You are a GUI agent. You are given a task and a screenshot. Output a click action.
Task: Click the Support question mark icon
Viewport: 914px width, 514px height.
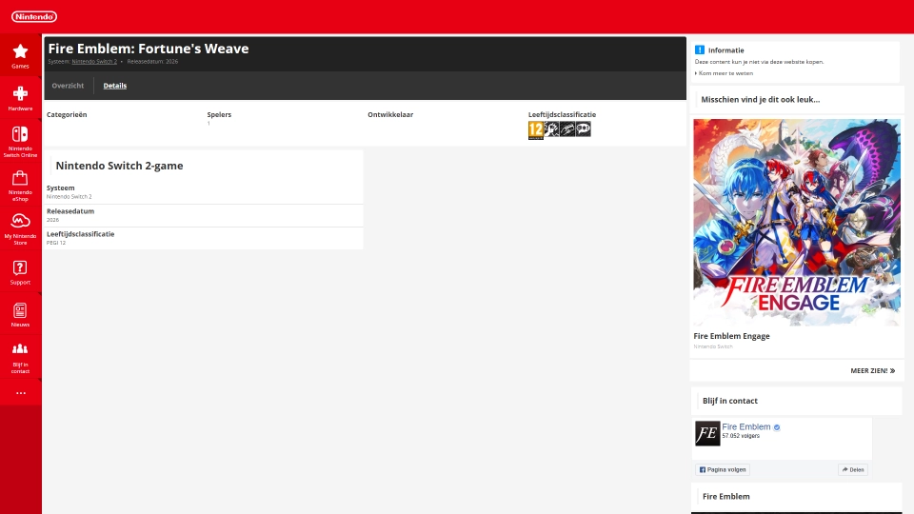coord(20,267)
